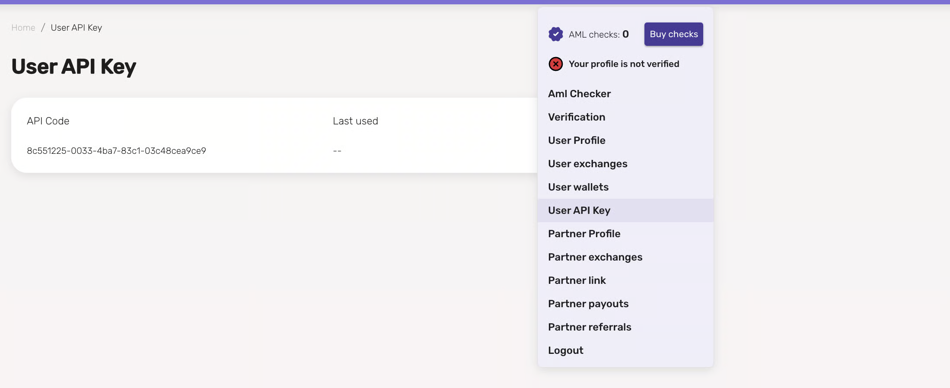View Partner exchanges
This screenshot has height=388, width=950.
click(595, 257)
